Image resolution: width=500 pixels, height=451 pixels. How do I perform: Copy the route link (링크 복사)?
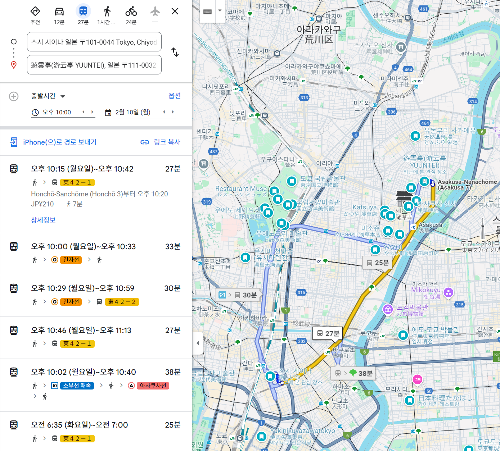(161, 142)
